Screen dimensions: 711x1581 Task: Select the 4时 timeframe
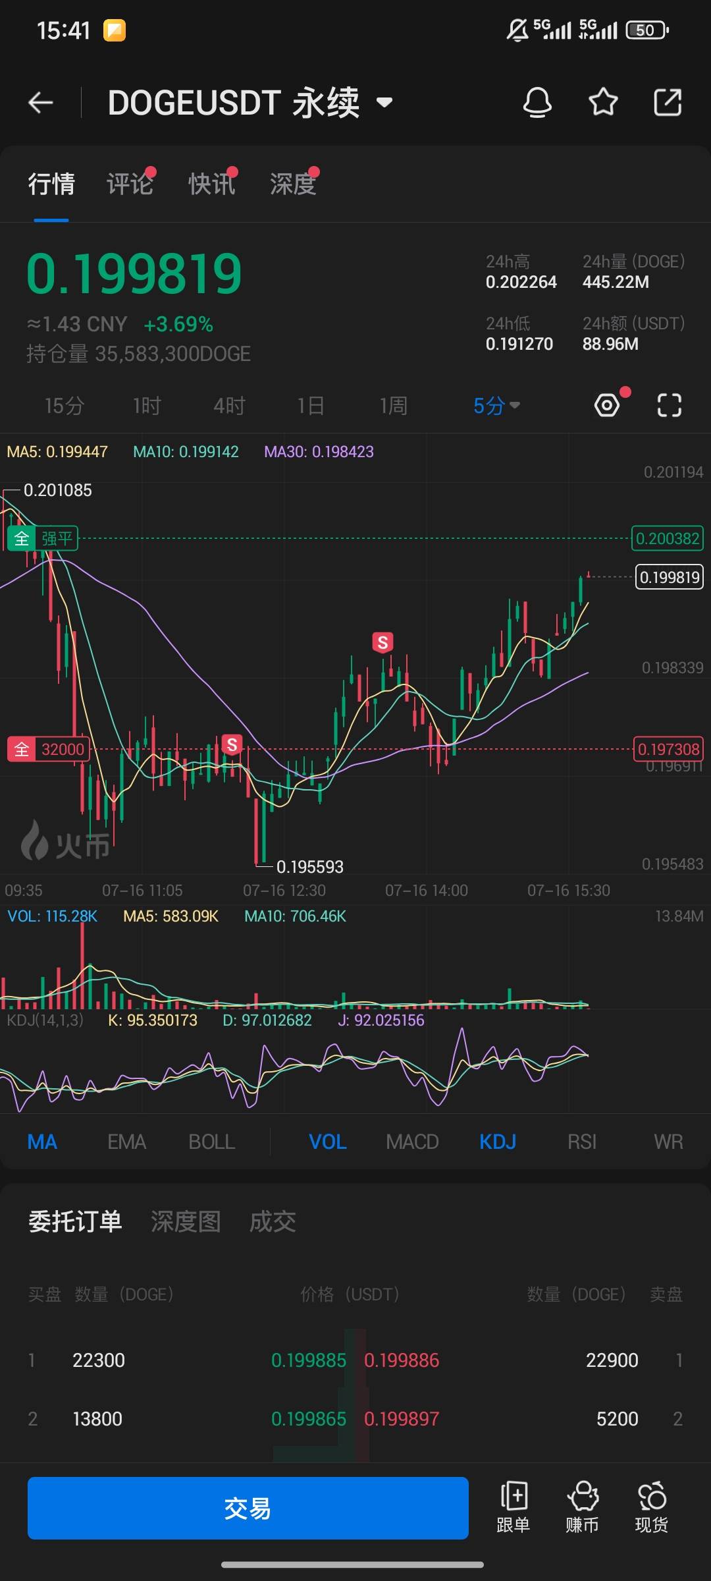point(229,405)
